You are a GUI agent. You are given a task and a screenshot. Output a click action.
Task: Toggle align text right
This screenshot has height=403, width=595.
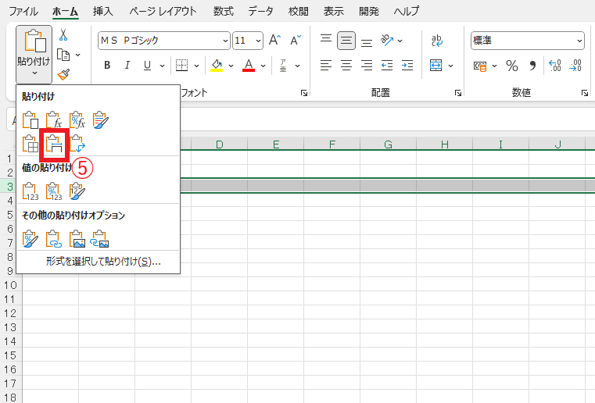(x=367, y=66)
